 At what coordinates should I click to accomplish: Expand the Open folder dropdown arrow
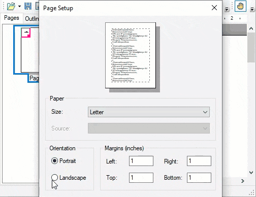tap(19, 7)
